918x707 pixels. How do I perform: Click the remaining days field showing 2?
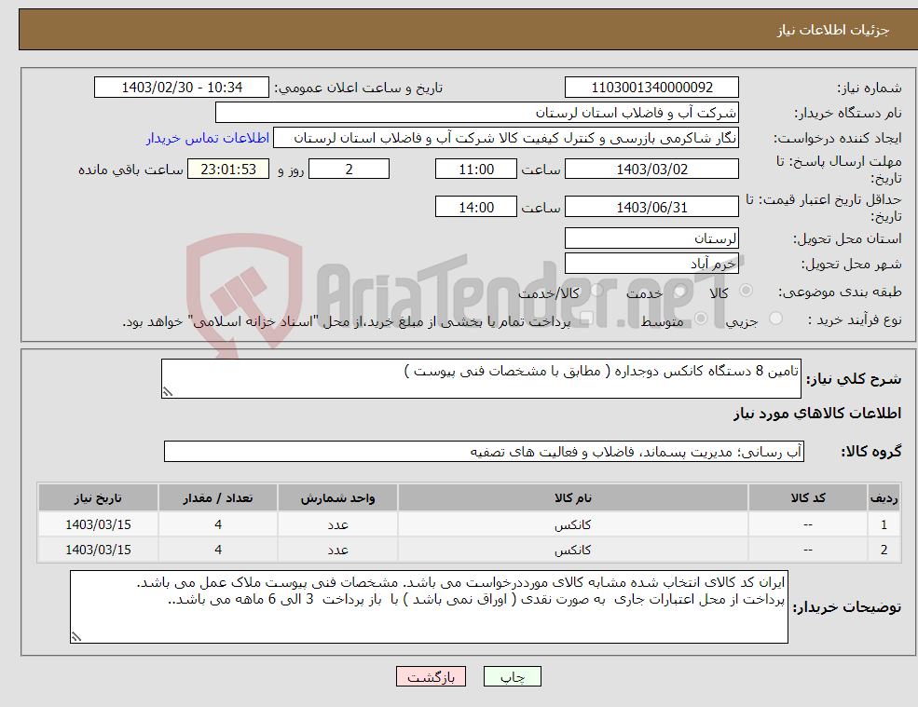pyautogui.click(x=349, y=170)
